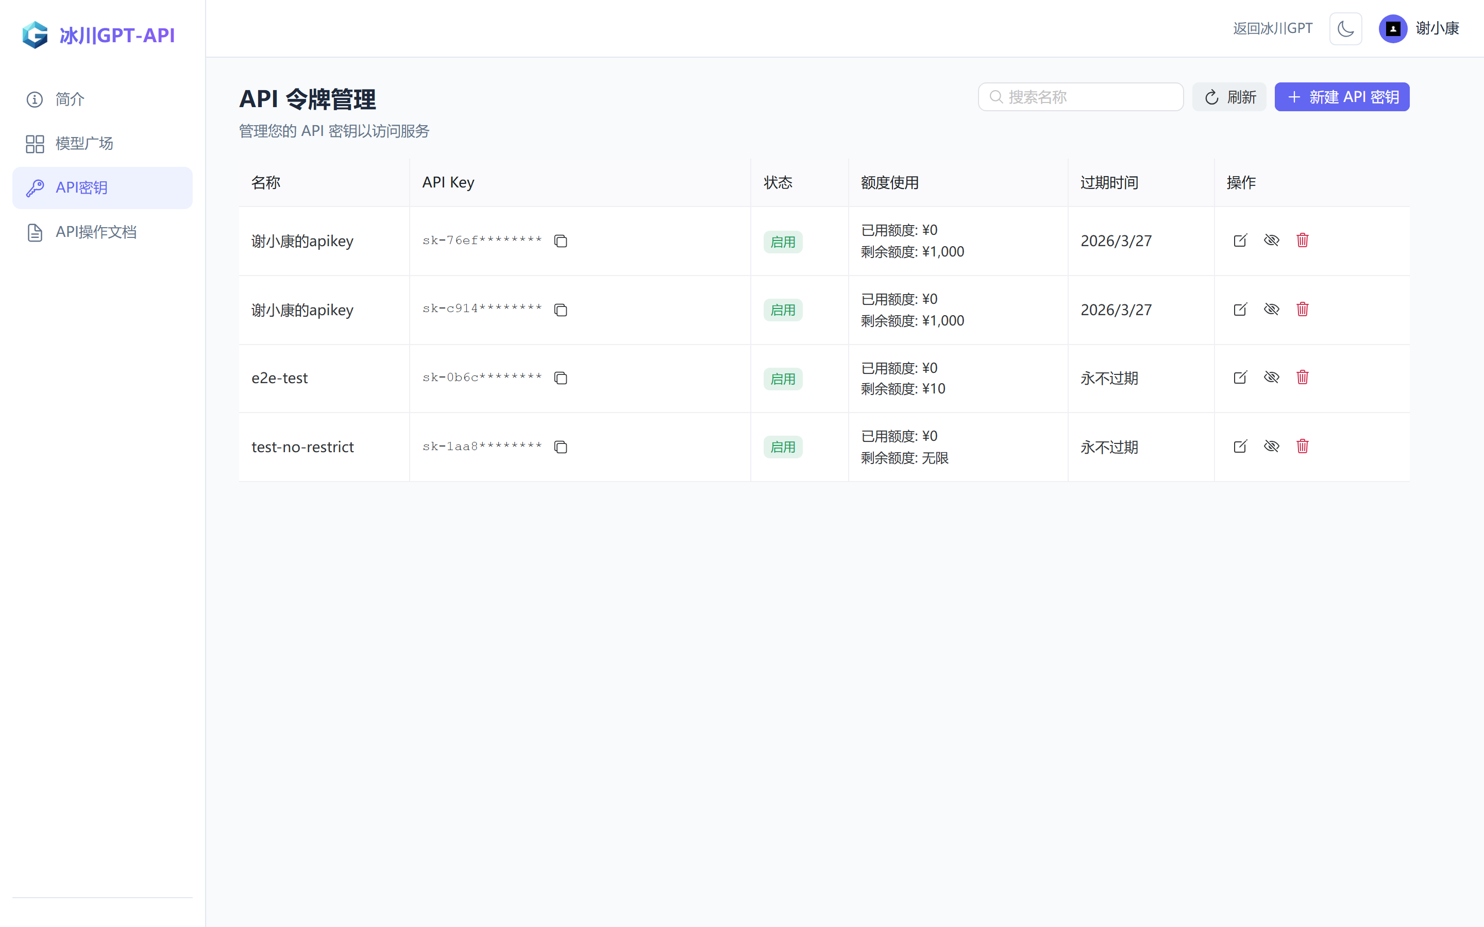
Task: Toggle visibility of test-no-restrict key
Action: pos(1272,447)
